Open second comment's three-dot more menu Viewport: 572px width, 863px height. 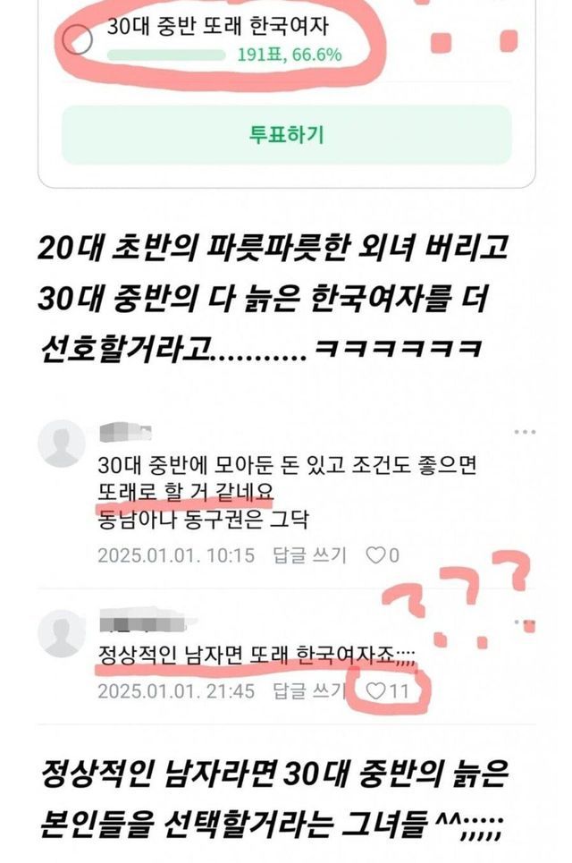525,622
